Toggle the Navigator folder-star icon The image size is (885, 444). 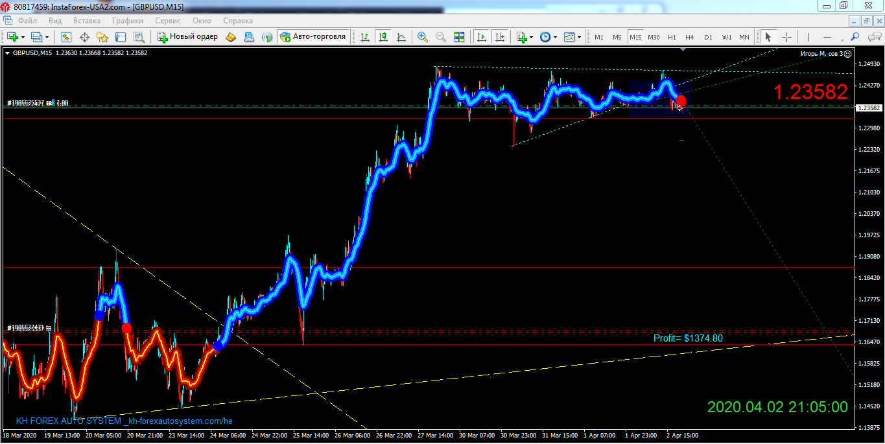[x=102, y=37]
